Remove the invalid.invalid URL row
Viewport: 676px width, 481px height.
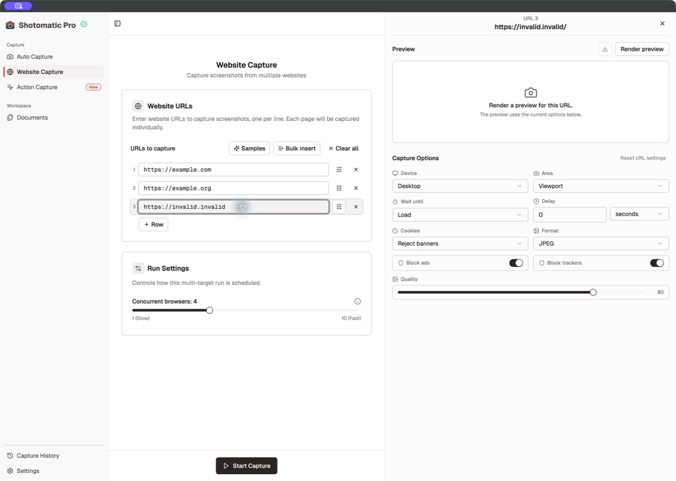tap(356, 207)
